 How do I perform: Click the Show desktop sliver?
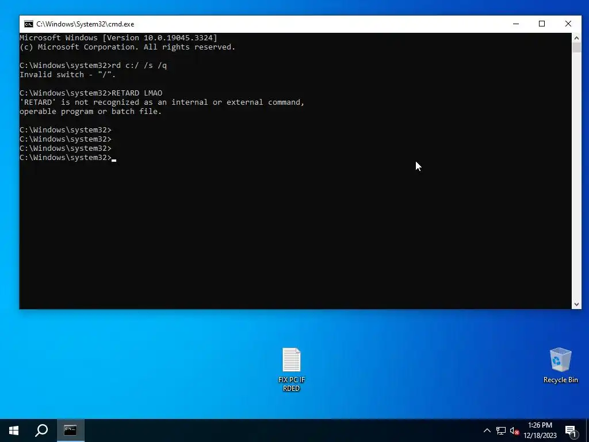(x=587, y=430)
